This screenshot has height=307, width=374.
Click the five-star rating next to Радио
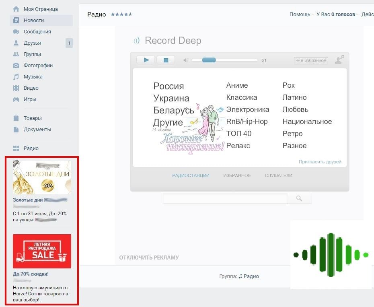[x=121, y=14]
